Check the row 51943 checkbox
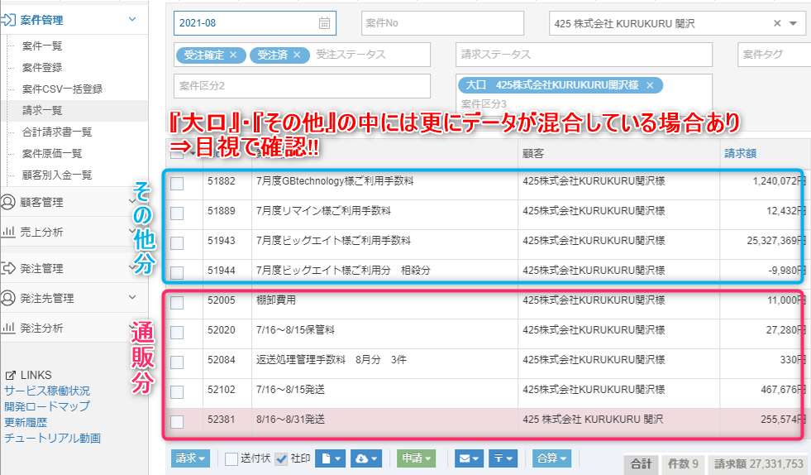The height and width of the screenshot is (475, 811). [x=177, y=243]
